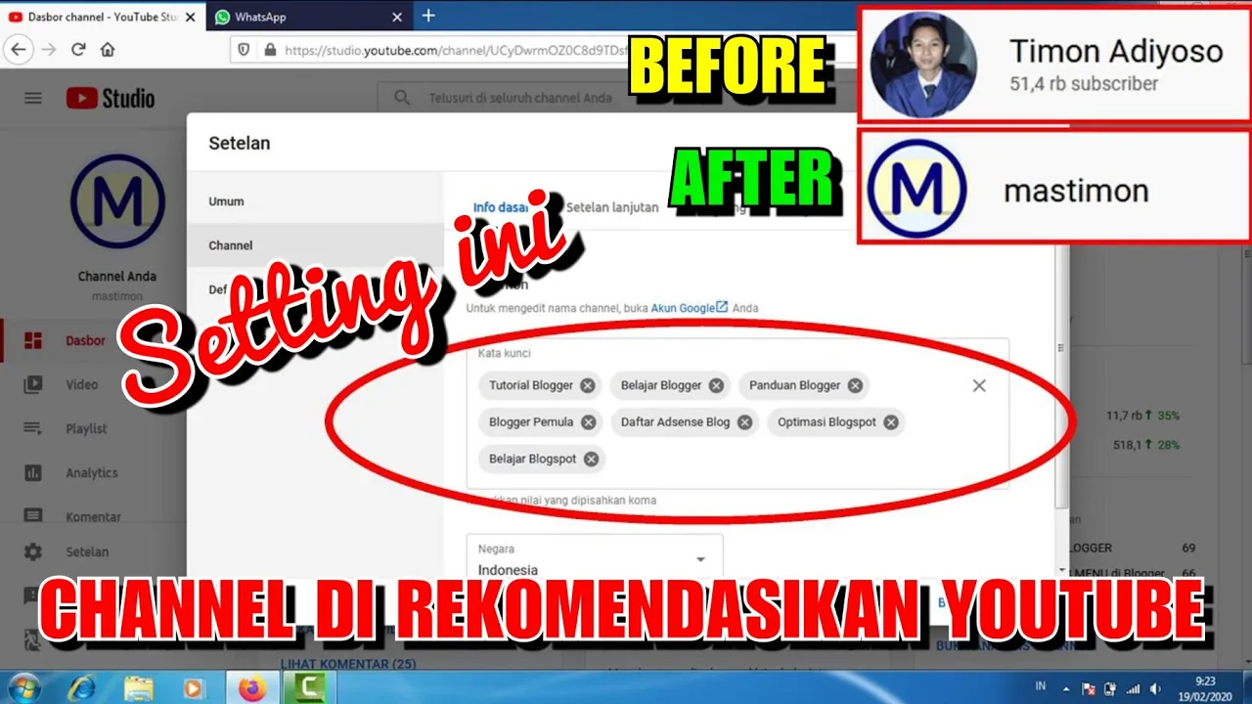1252x704 pixels.
Task: Click the network signal icon in tray
Action: [x=1135, y=688]
